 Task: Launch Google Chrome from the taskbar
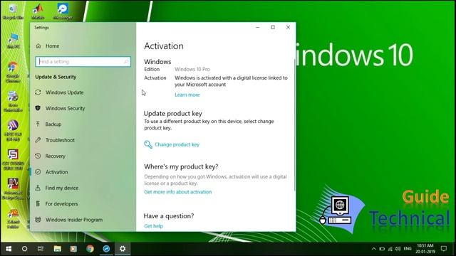[90, 249]
